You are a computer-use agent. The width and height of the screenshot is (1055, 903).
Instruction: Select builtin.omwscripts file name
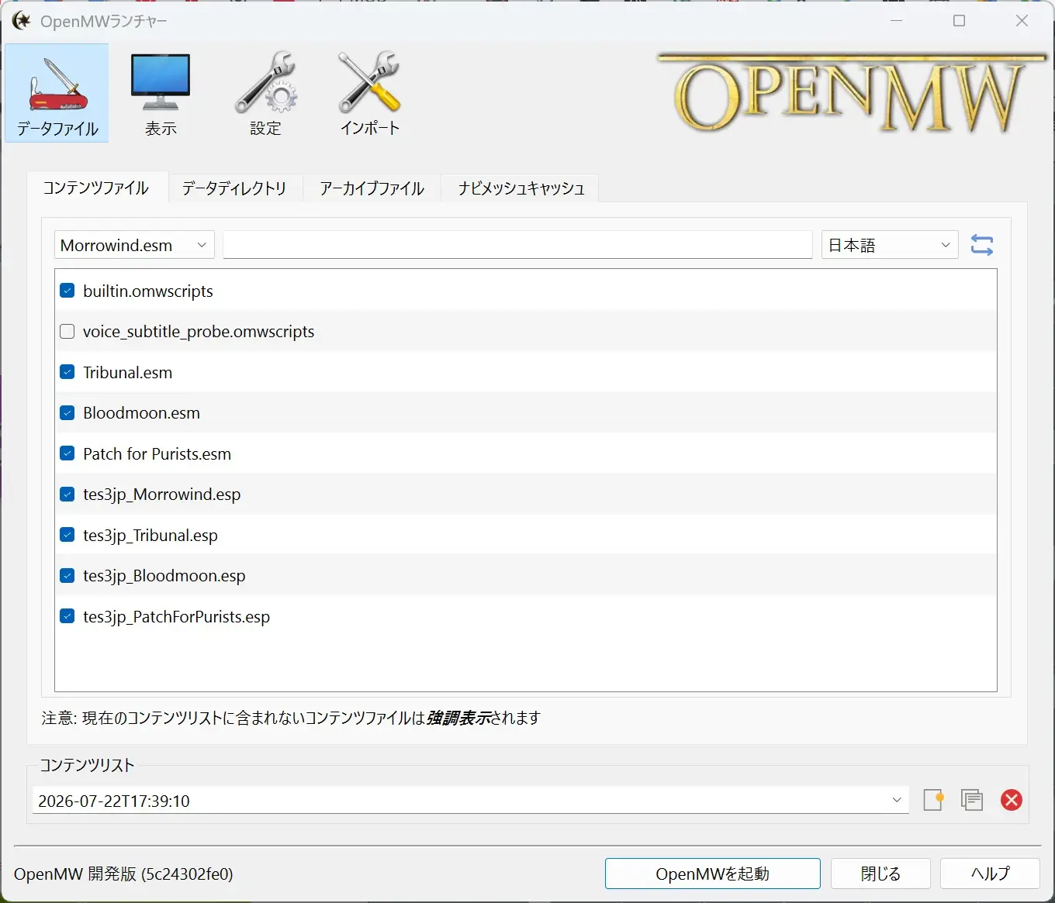point(148,291)
